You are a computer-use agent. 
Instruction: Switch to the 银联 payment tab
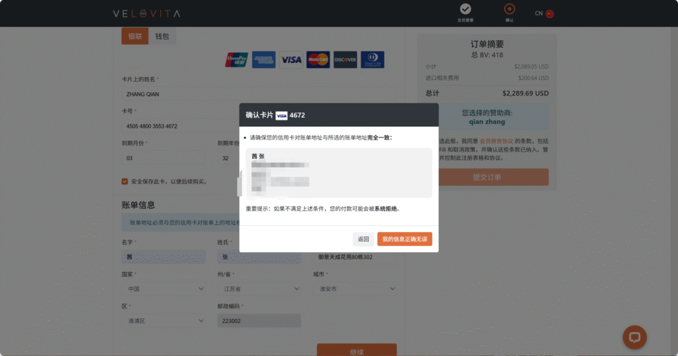click(135, 36)
